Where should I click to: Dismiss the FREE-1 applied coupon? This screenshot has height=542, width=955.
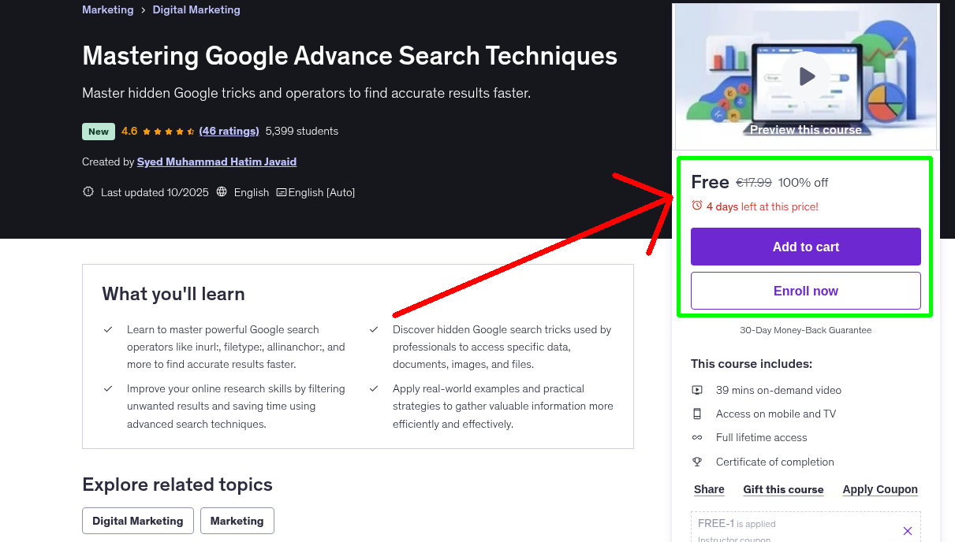coord(908,530)
